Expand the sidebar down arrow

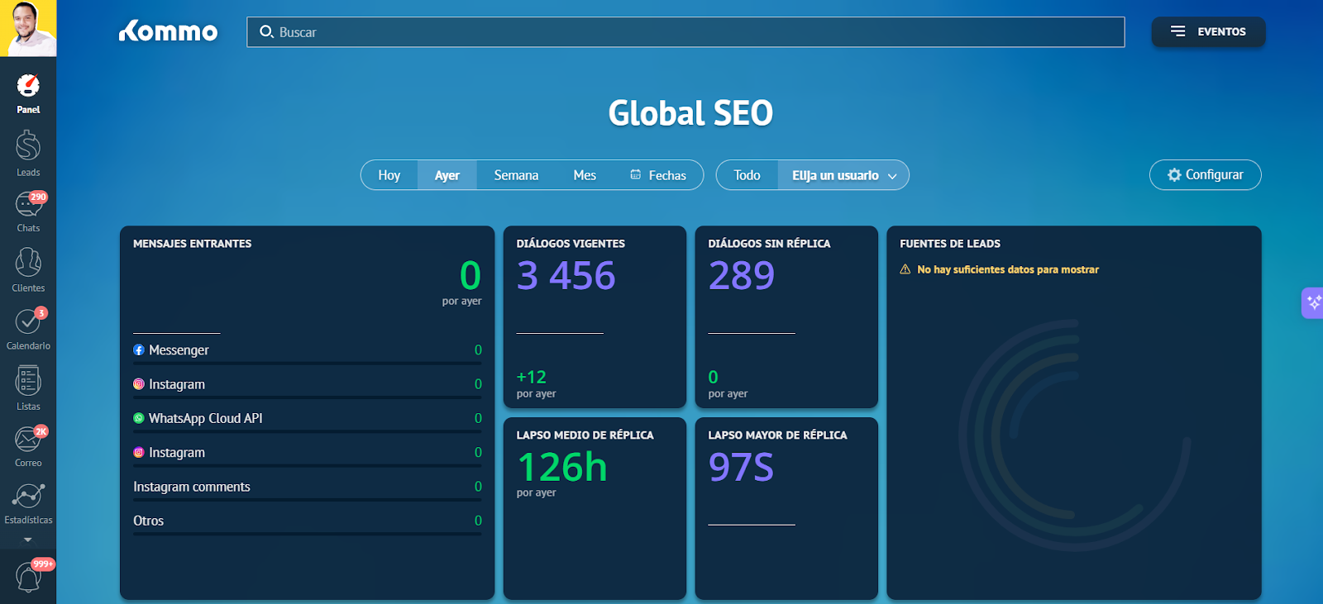click(28, 540)
